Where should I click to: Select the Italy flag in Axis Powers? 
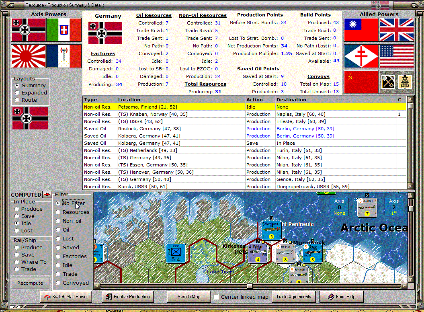[x=64, y=30]
